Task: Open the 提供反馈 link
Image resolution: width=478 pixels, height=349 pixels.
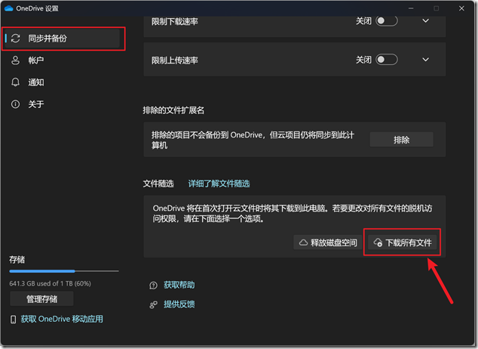Action: [x=179, y=304]
